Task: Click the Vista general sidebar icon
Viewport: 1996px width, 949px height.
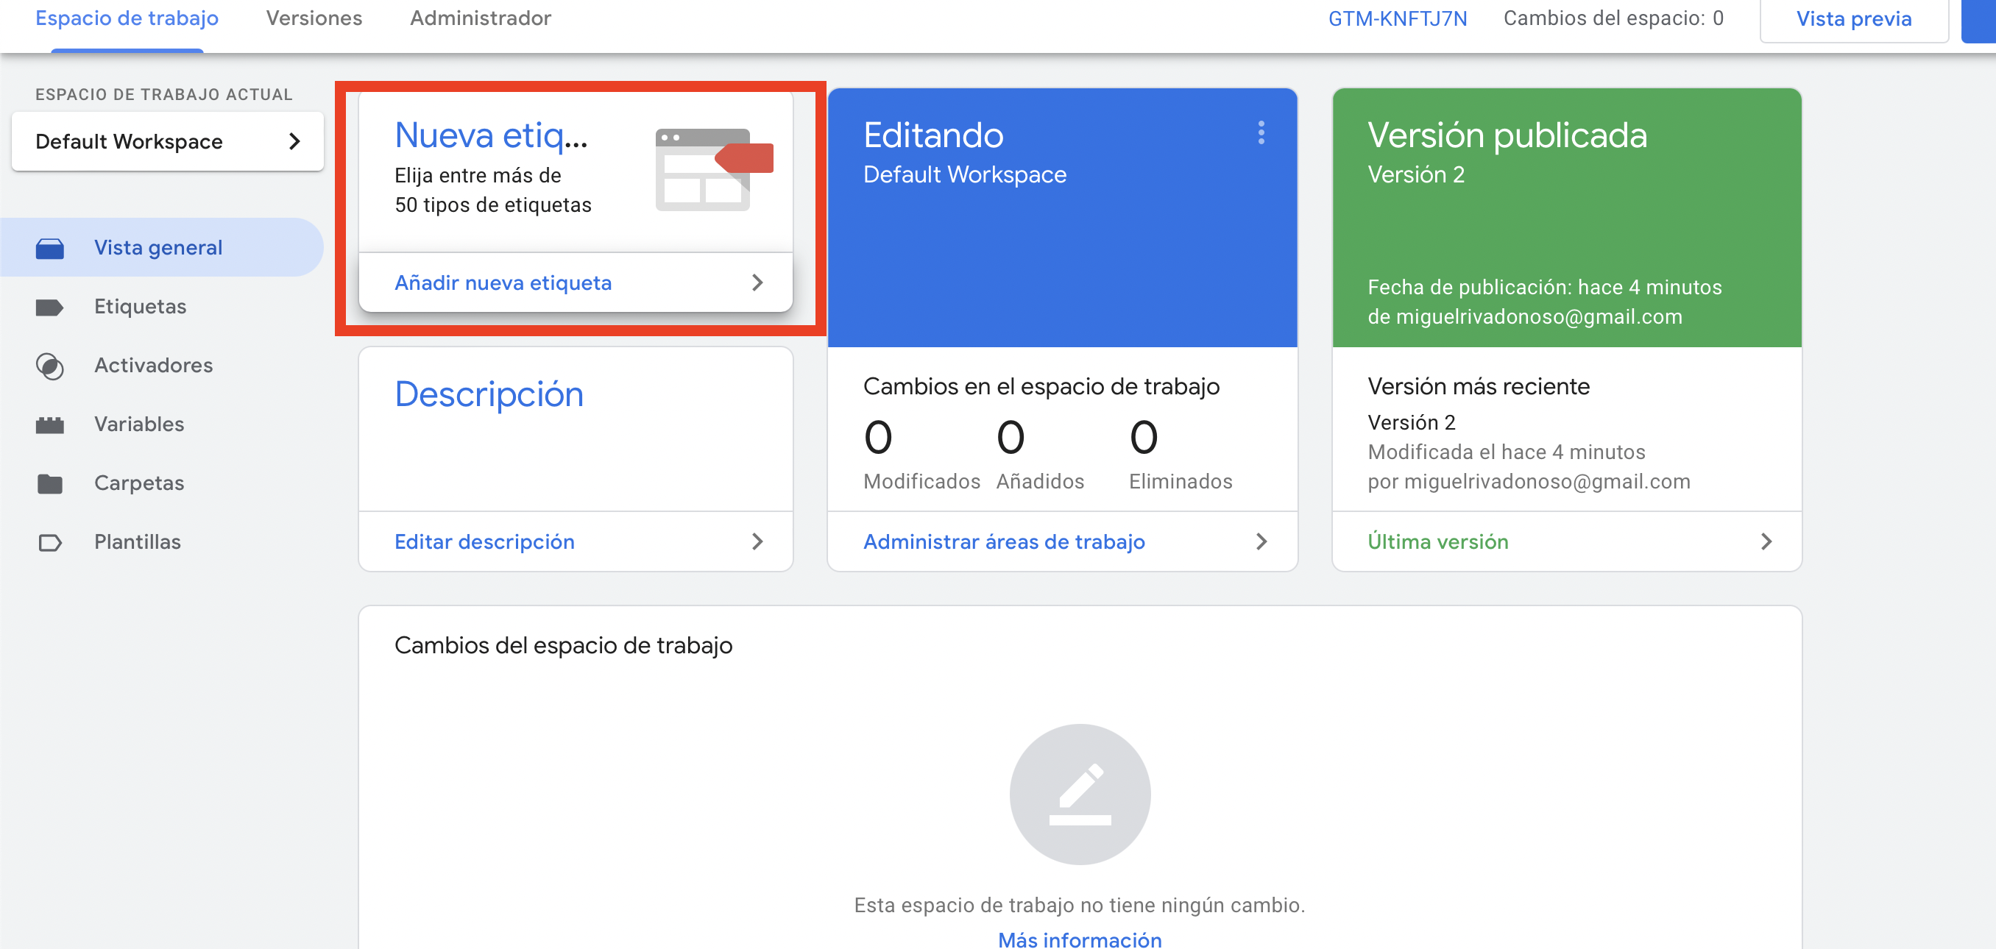Action: (x=49, y=248)
